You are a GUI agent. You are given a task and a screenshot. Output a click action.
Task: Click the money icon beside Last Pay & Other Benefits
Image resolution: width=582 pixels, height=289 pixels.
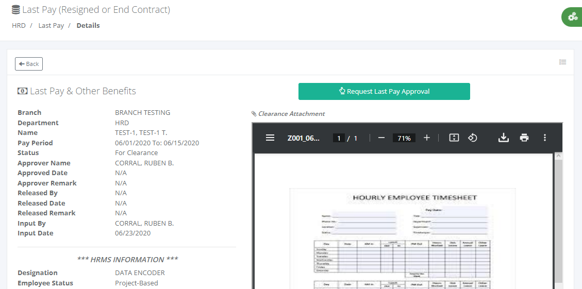(22, 91)
